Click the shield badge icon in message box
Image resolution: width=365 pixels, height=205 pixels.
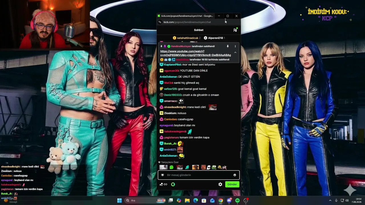(163, 175)
